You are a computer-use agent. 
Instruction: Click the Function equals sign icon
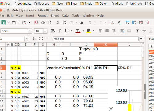(47, 39)
